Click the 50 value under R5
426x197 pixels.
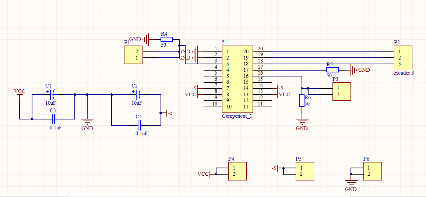[329, 75]
